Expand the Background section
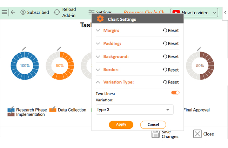Viewport: 228px width, 148px height. tap(98, 56)
